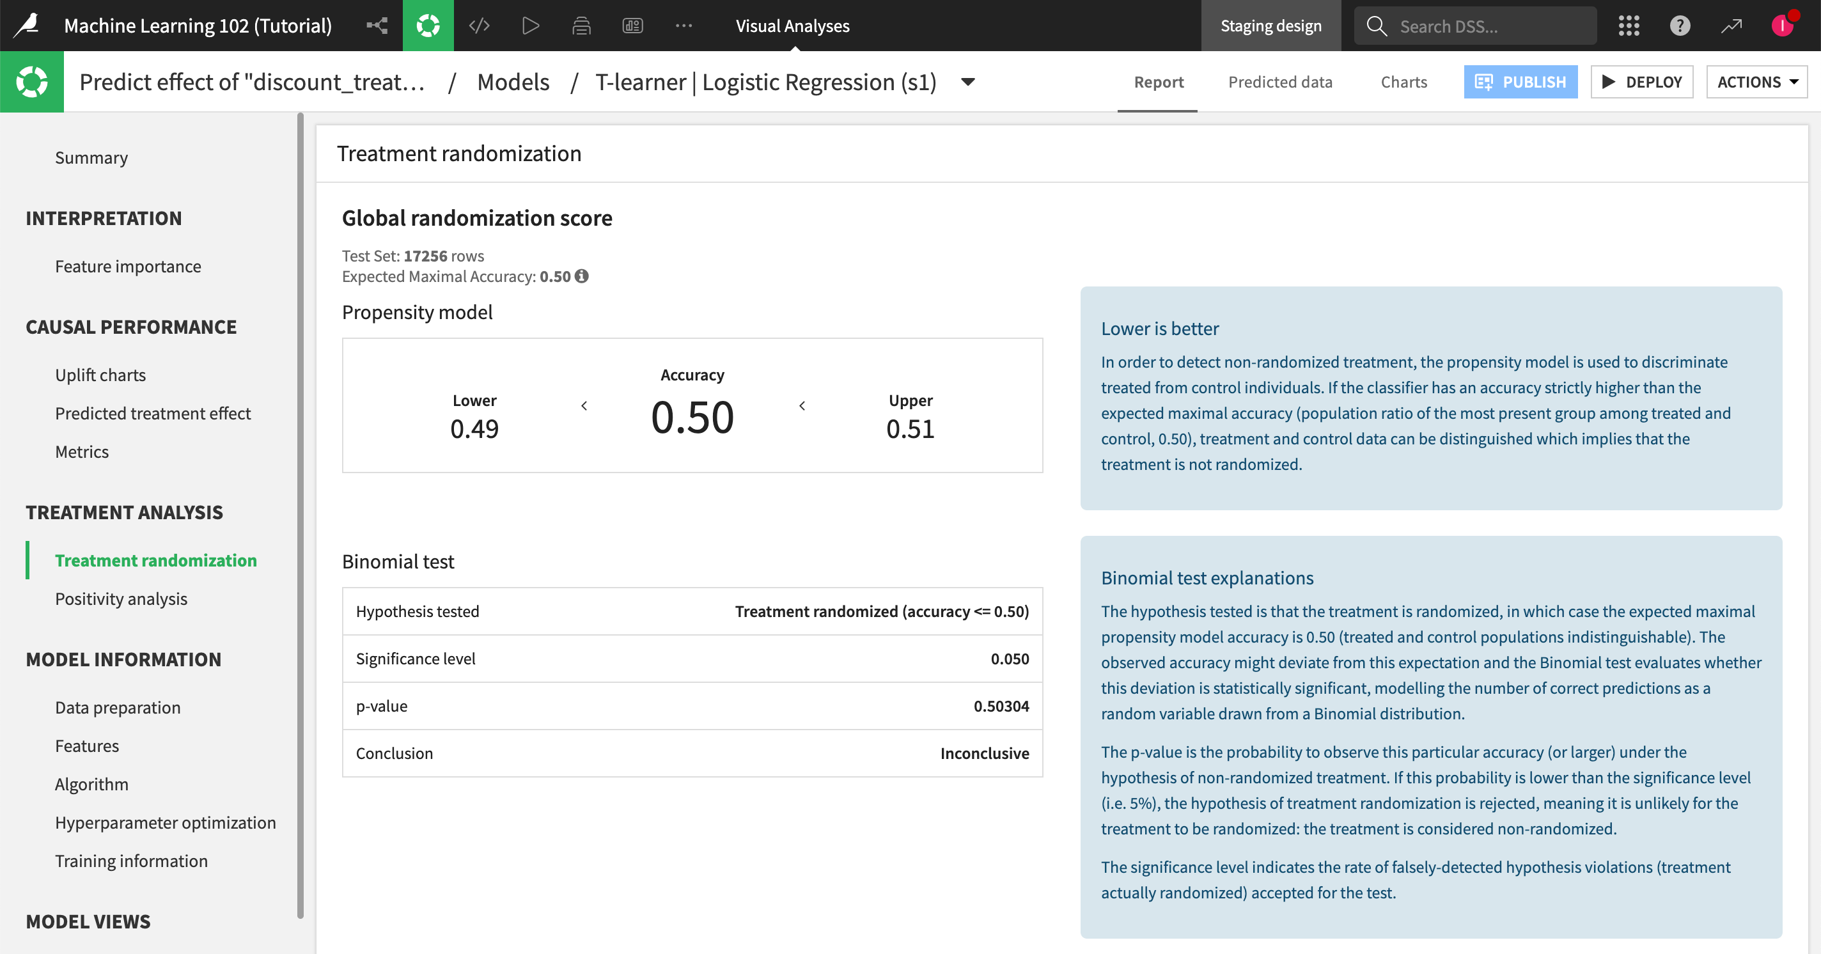Switch to the Predicted data tab

click(1279, 82)
